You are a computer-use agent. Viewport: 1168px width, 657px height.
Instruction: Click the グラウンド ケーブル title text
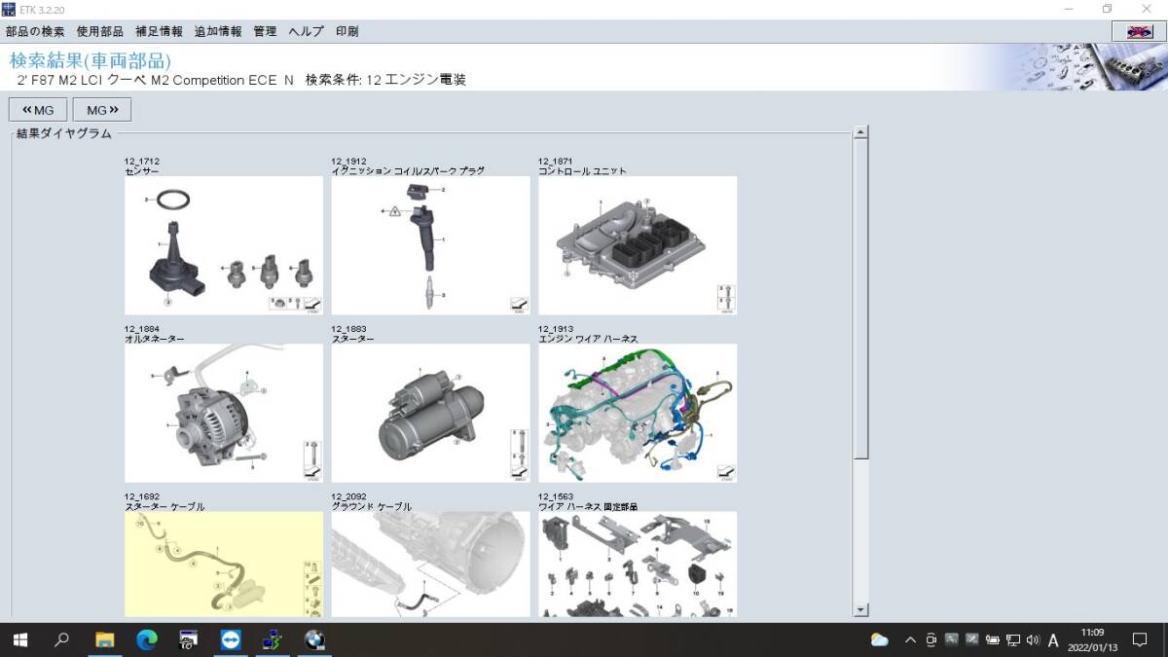372,506
